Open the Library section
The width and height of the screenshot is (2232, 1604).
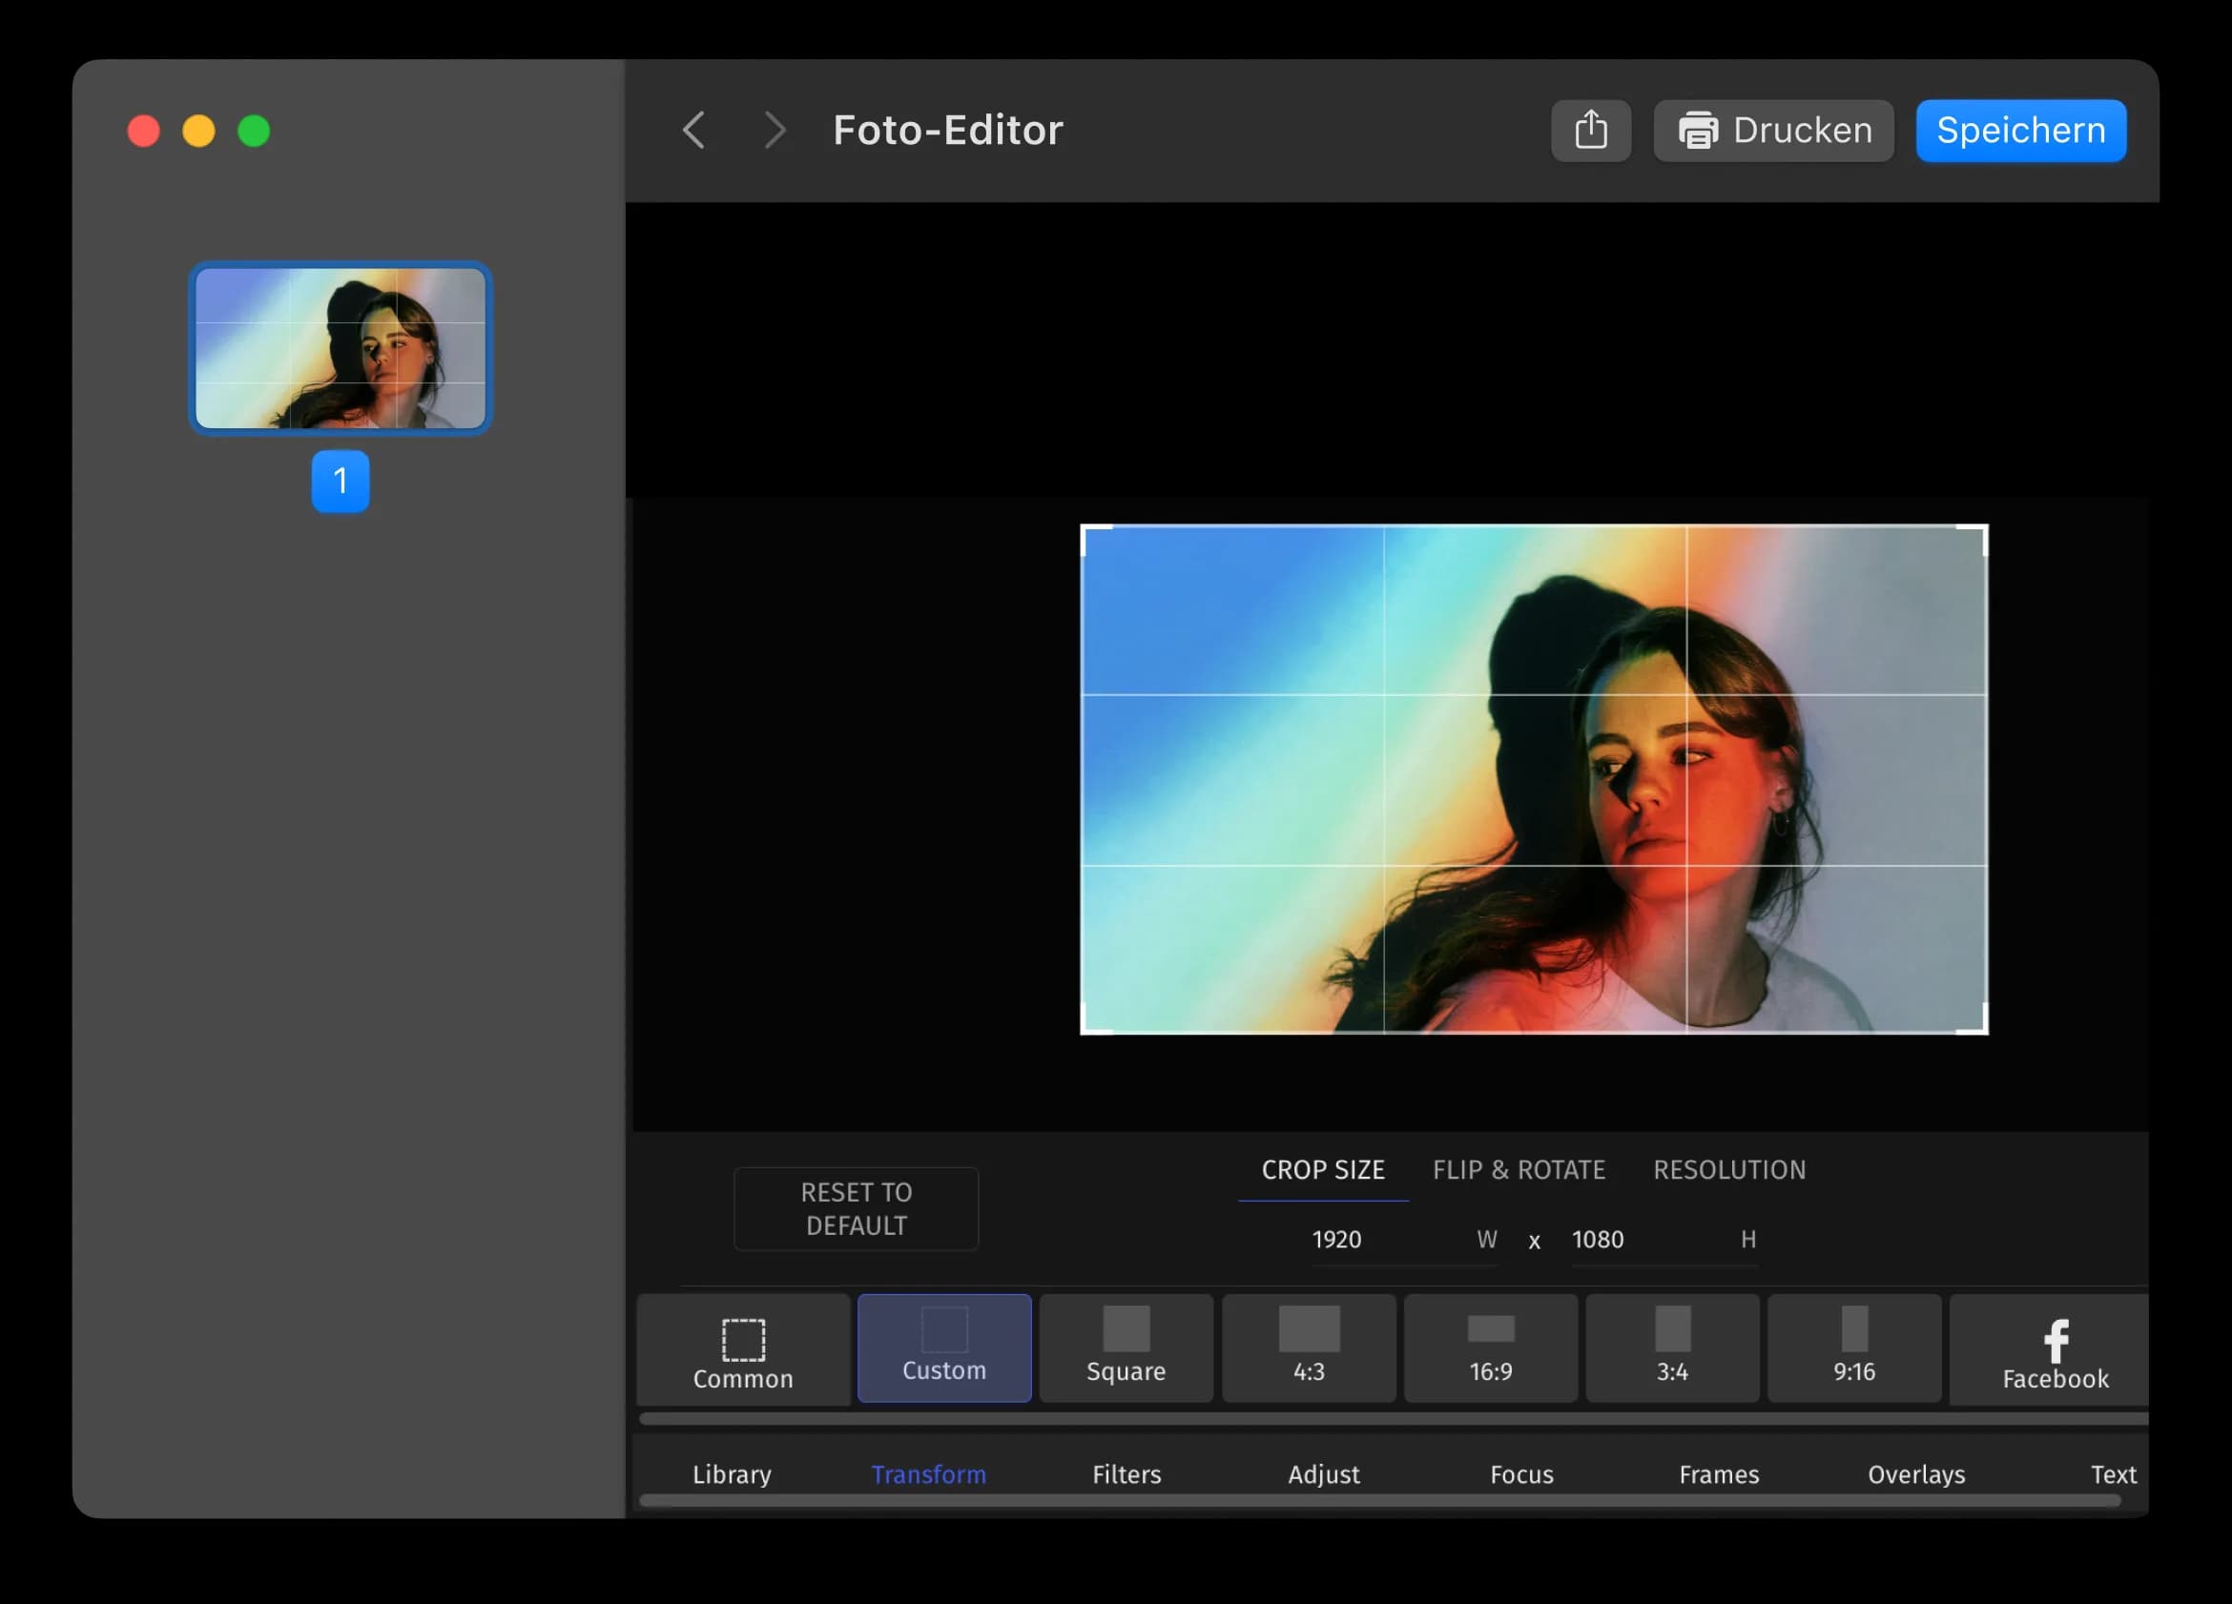(x=732, y=1474)
